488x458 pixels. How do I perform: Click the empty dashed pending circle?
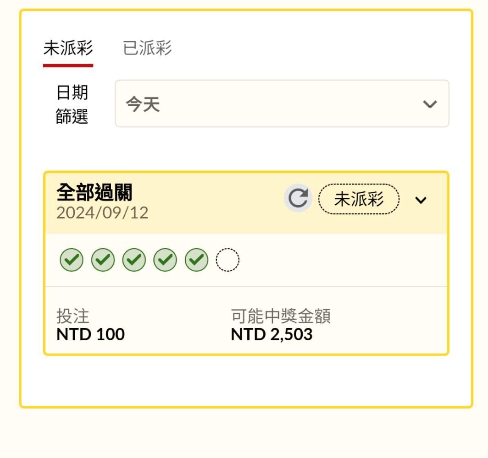click(227, 260)
